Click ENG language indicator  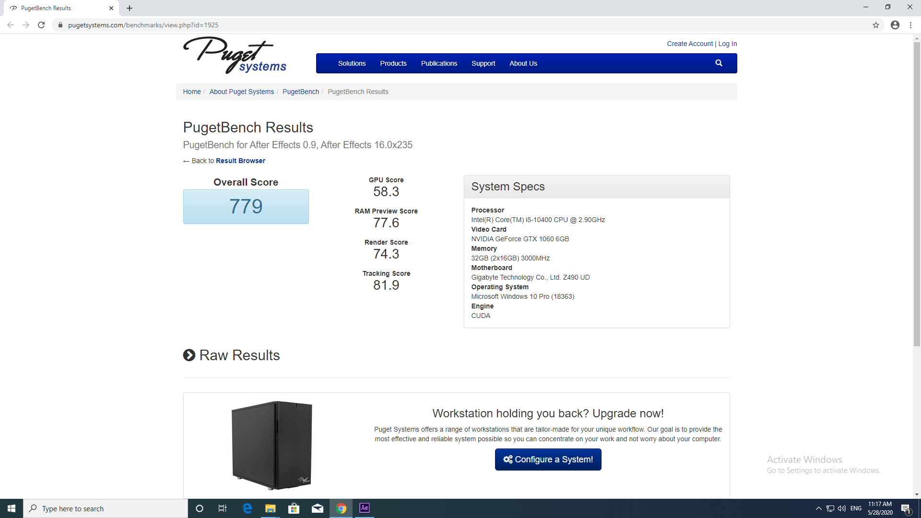point(856,508)
